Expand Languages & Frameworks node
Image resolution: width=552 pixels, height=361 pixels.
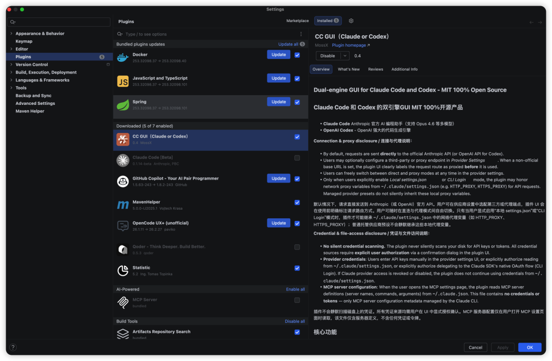[x=11, y=80]
